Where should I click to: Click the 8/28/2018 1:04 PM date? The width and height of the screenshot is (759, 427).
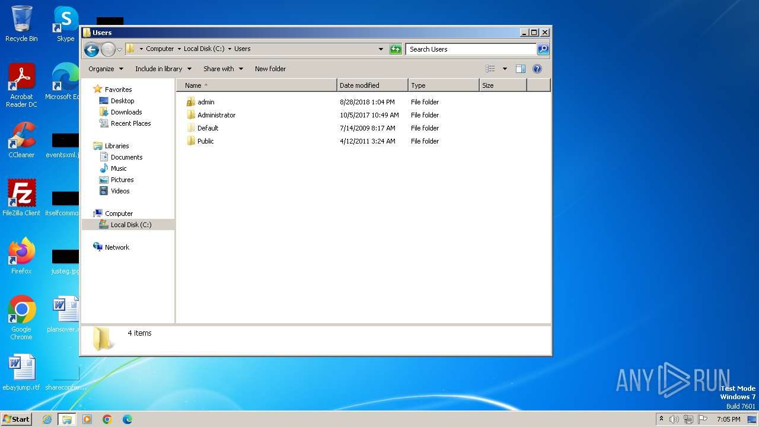[x=367, y=102]
